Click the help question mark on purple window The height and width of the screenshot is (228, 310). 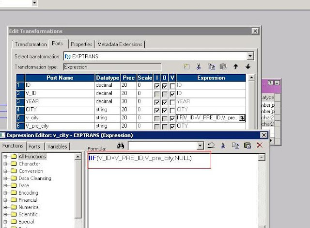270,82
